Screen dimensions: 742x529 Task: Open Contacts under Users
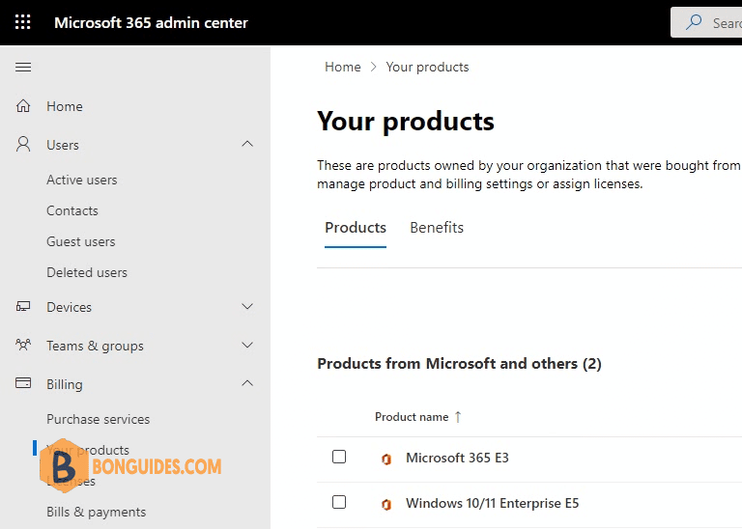[72, 210]
